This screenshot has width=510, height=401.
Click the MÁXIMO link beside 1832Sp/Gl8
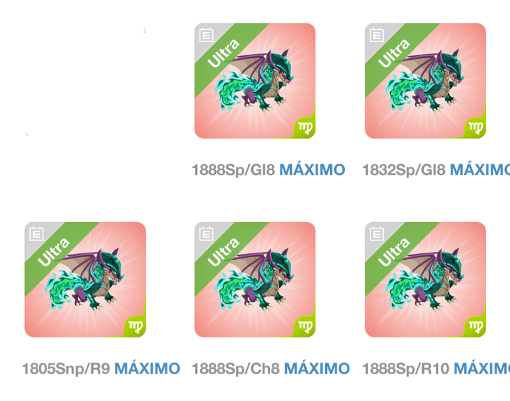pos(480,169)
